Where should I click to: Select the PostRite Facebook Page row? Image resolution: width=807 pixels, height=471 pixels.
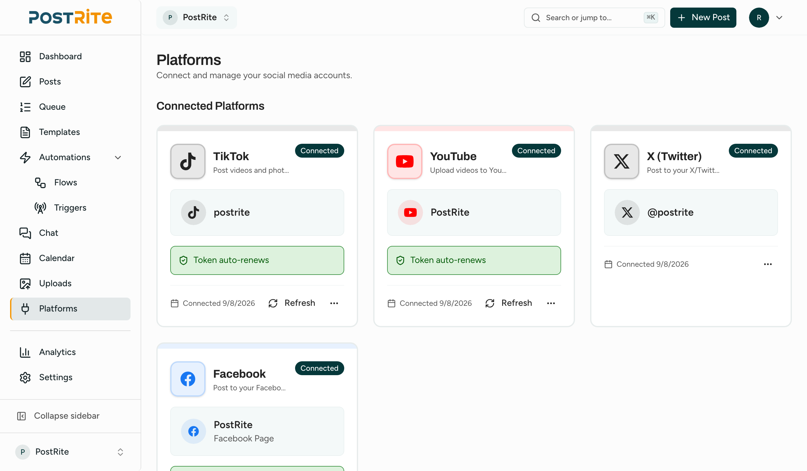[x=257, y=431]
